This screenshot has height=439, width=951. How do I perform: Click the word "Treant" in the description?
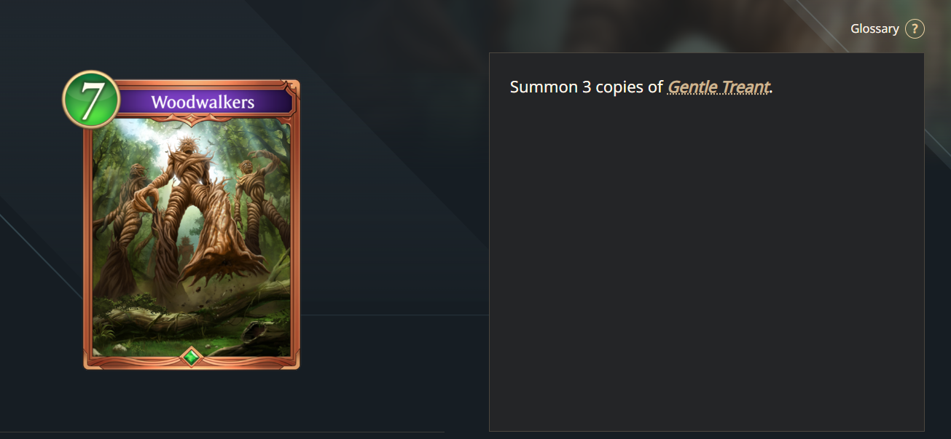pos(745,87)
